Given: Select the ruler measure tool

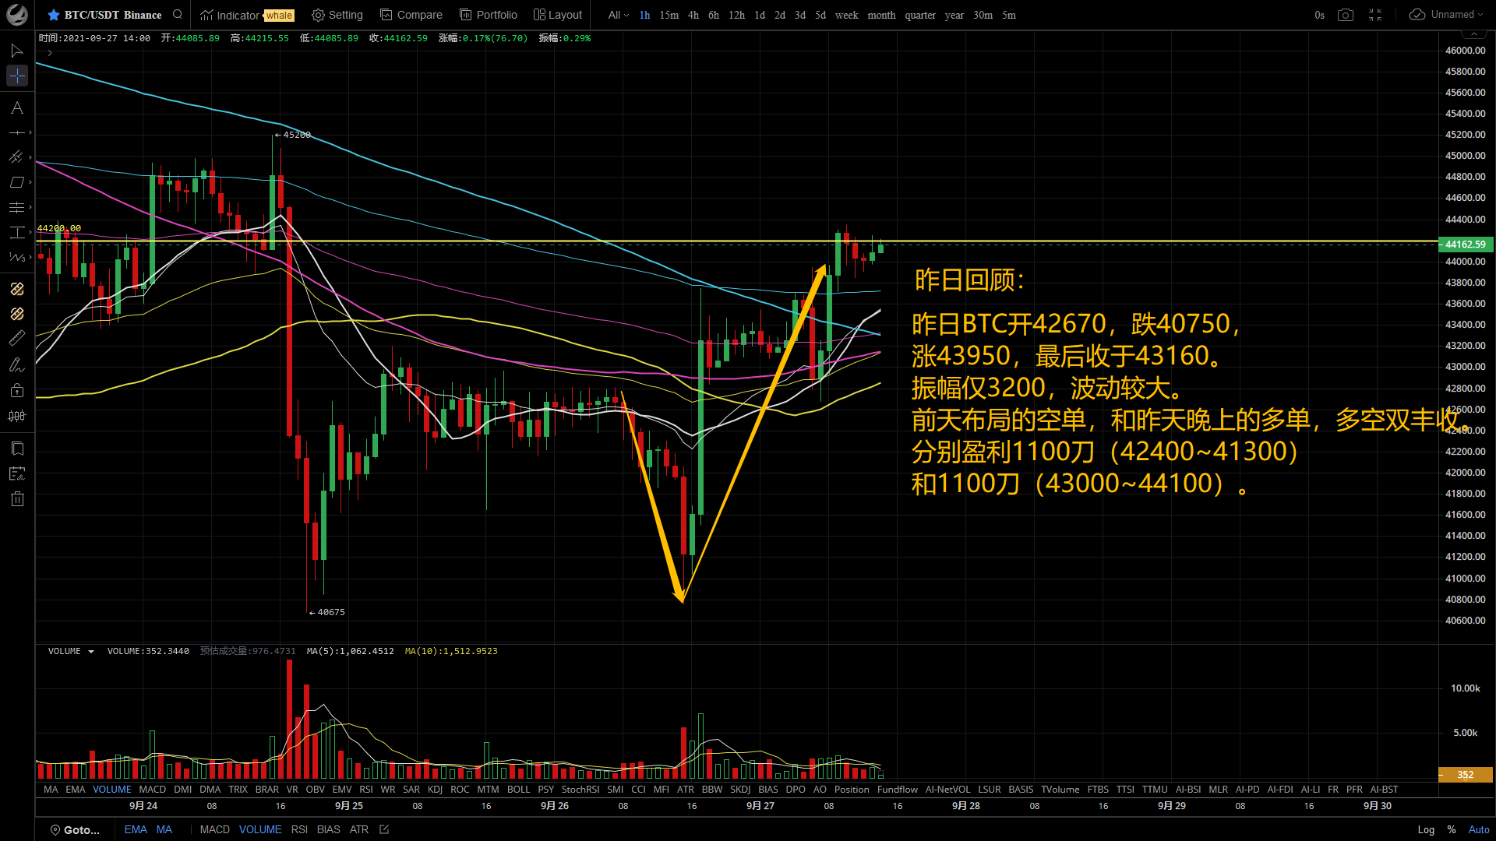Looking at the screenshot, I should [x=16, y=338].
